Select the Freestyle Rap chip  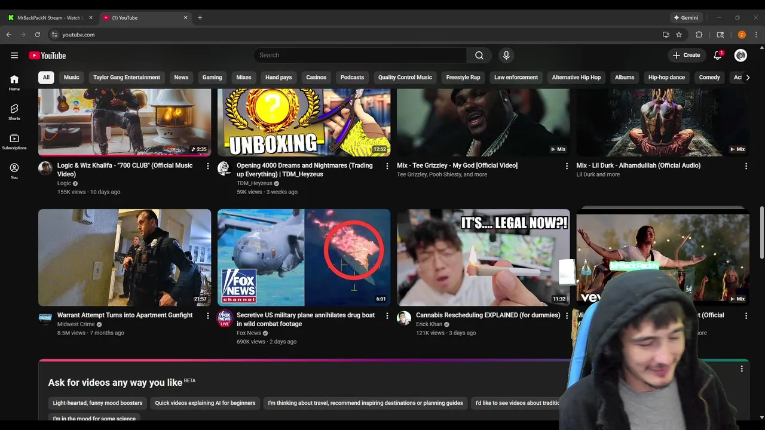[x=463, y=77]
